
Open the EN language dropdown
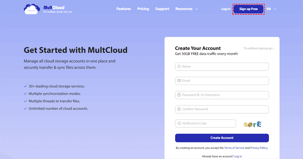coord(268,9)
